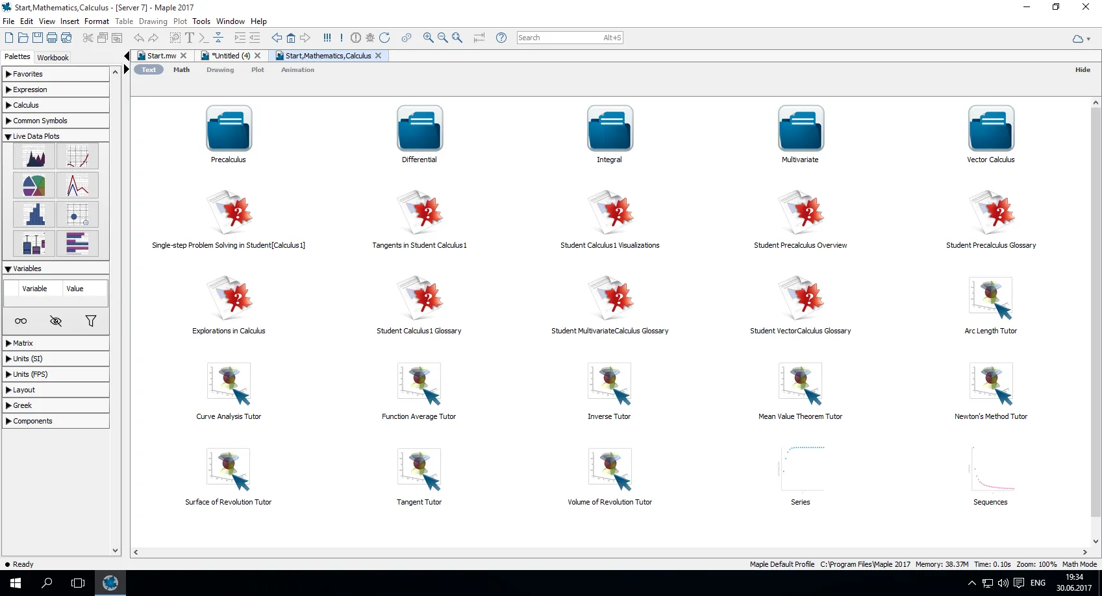Click the Animation context bar button
This screenshot has height=596, width=1102.
297,70
